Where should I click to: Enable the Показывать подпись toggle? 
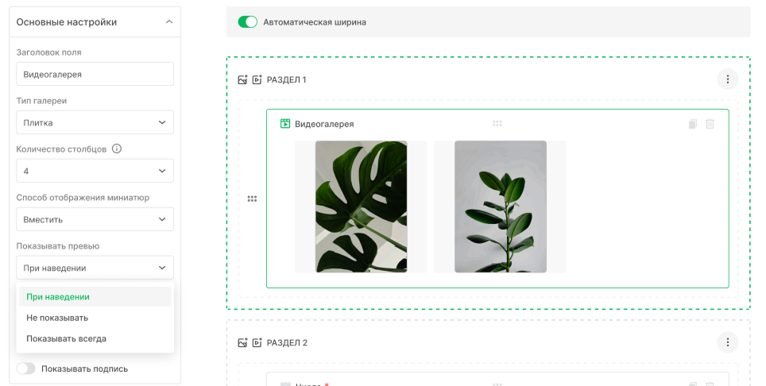26,369
